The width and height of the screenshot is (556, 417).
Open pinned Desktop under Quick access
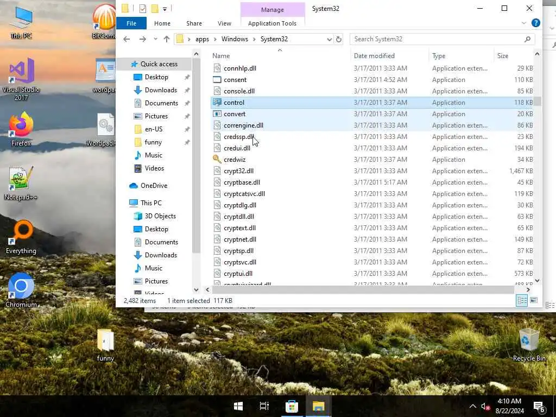(156, 77)
